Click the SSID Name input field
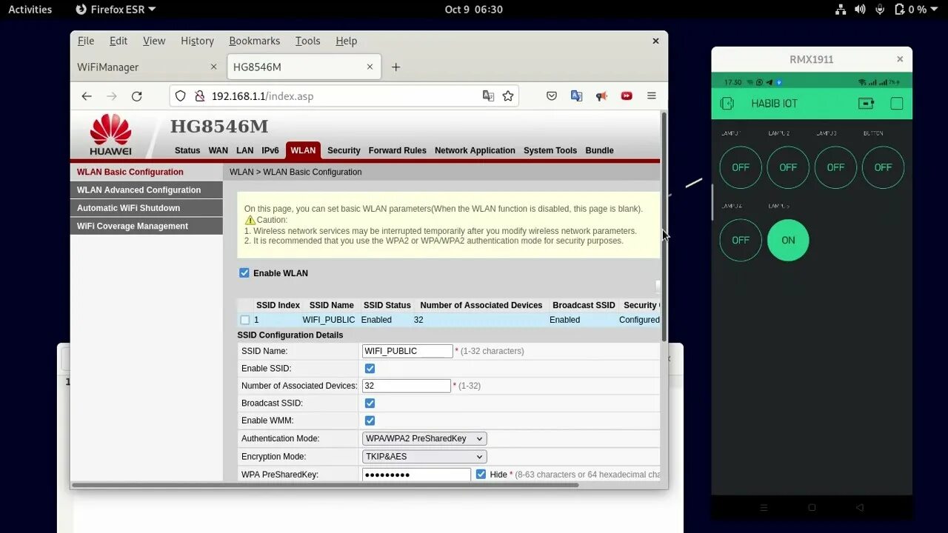Image resolution: width=948 pixels, height=533 pixels. pos(407,351)
